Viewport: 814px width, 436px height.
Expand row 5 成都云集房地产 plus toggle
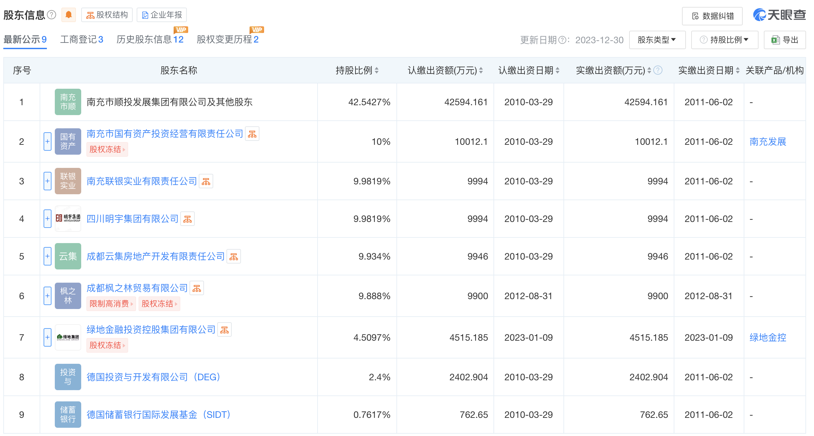click(x=48, y=256)
